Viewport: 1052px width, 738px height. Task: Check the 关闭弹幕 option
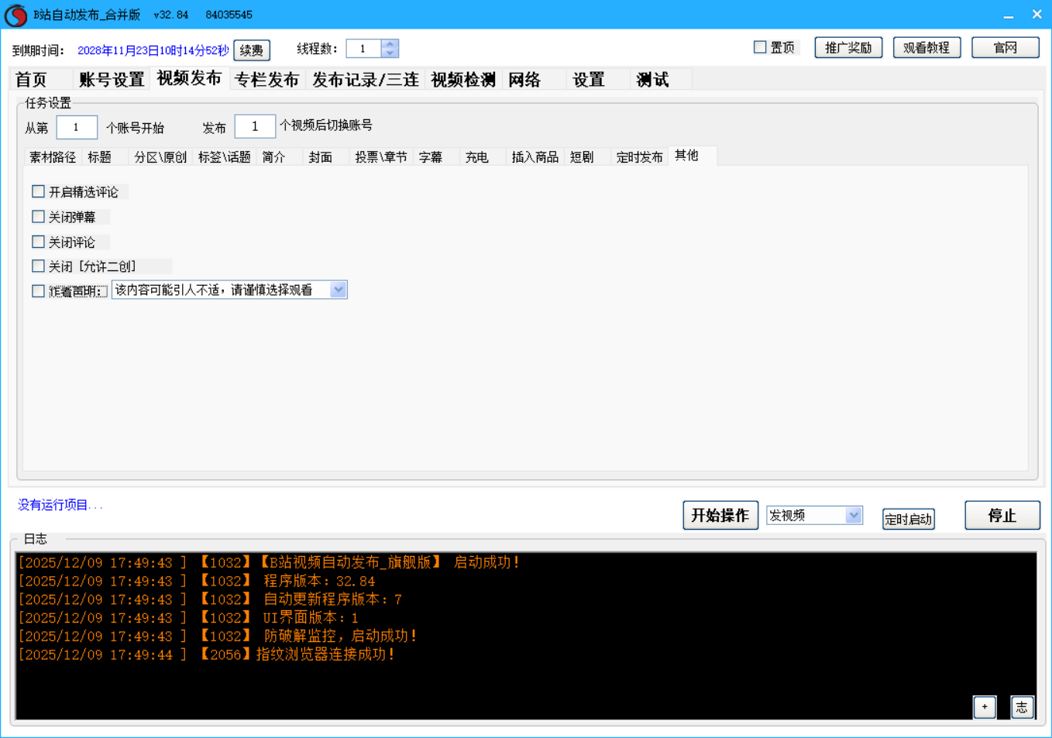coord(38,217)
